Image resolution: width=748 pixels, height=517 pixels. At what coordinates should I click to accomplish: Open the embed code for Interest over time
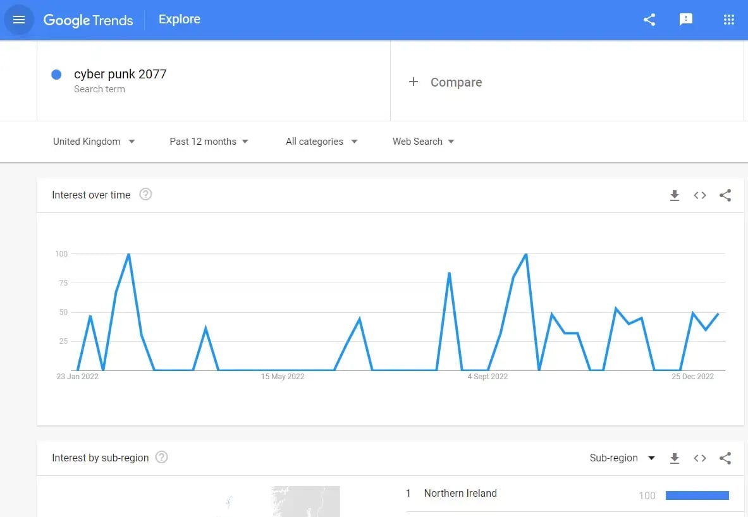coord(699,195)
